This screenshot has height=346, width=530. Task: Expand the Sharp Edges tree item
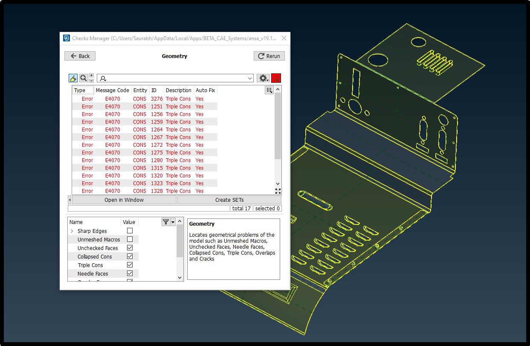point(72,230)
